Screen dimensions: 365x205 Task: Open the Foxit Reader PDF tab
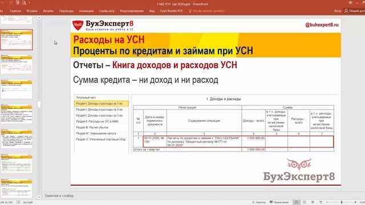point(171,11)
